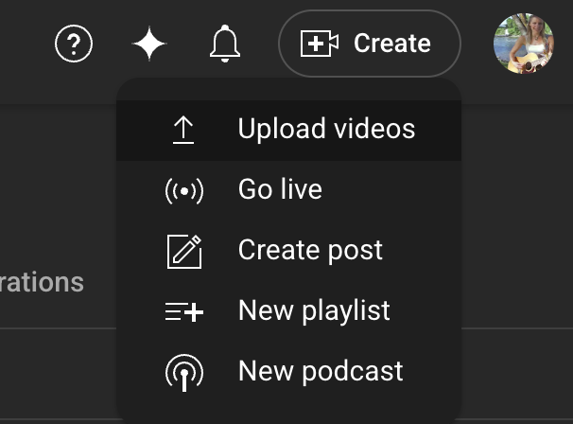The image size is (573, 424).
Task: Switch to the tab ending in "rations"
Action: pyautogui.click(x=42, y=282)
